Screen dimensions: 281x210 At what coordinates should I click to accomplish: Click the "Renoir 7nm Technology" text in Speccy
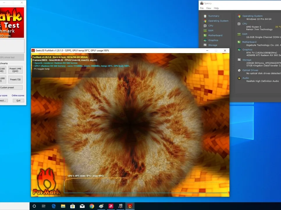point(259,29)
